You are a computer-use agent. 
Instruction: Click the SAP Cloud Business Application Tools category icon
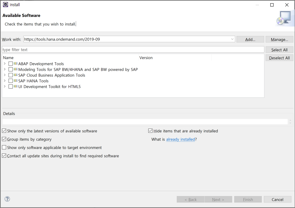click(x=16, y=75)
